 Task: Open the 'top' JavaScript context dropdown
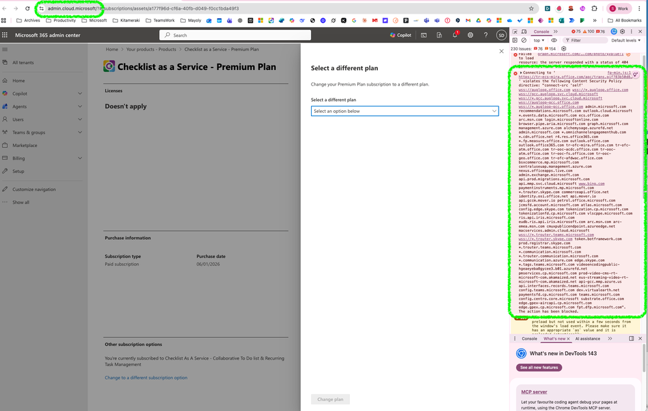click(x=539, y=40)
